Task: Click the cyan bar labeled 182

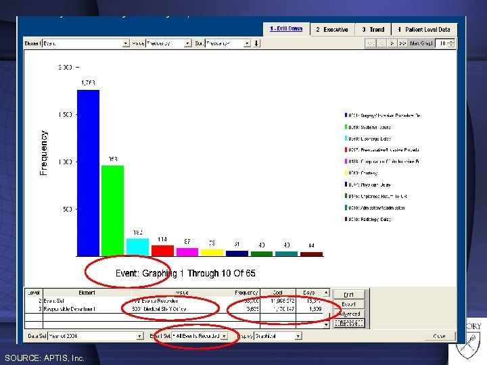Action: pos(137,247)
